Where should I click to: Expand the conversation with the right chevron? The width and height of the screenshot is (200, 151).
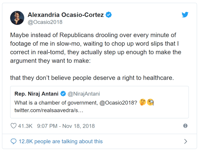(x=186, y=141)
